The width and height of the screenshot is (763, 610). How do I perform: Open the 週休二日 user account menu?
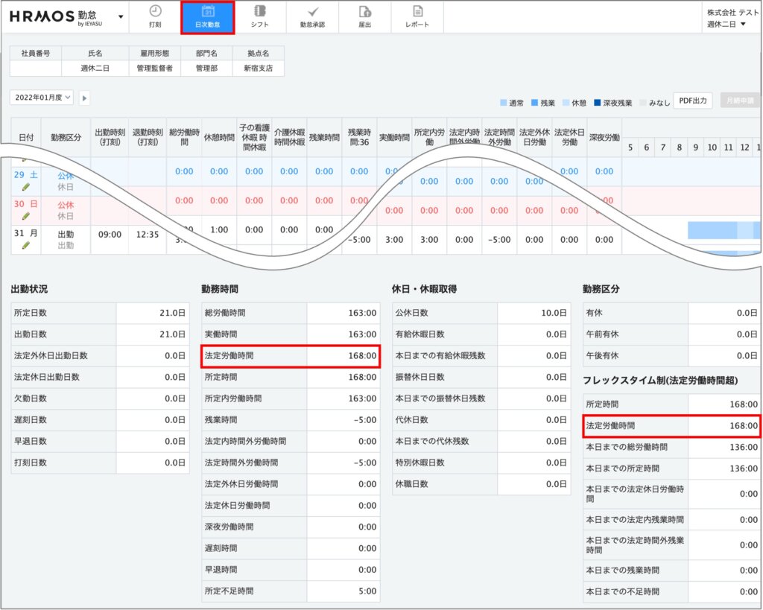tap(726, 25)
